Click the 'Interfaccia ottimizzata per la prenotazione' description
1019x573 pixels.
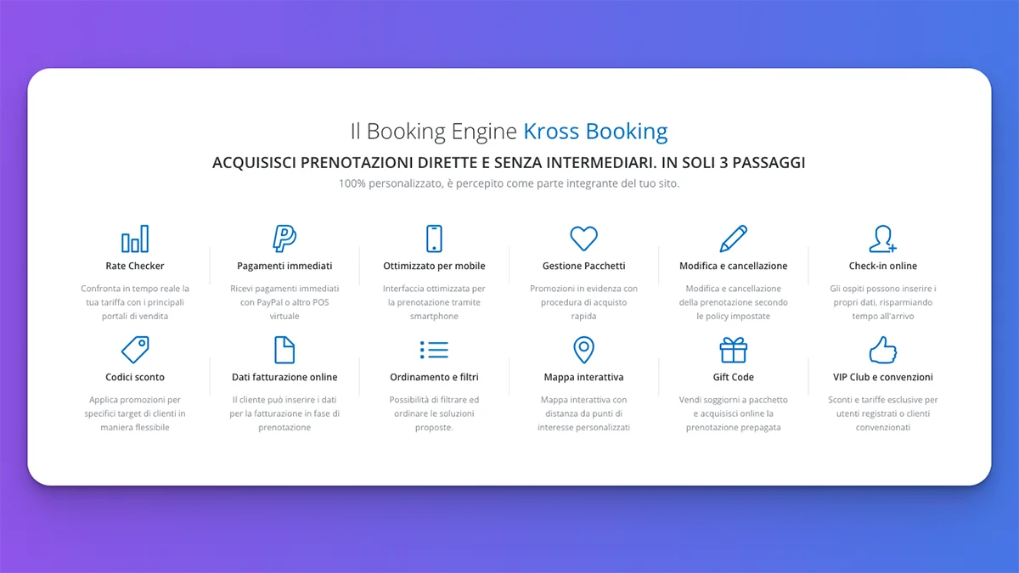(434, 302)
